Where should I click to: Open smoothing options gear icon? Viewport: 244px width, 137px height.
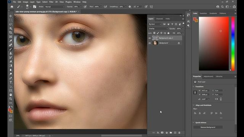click(130, 7)
